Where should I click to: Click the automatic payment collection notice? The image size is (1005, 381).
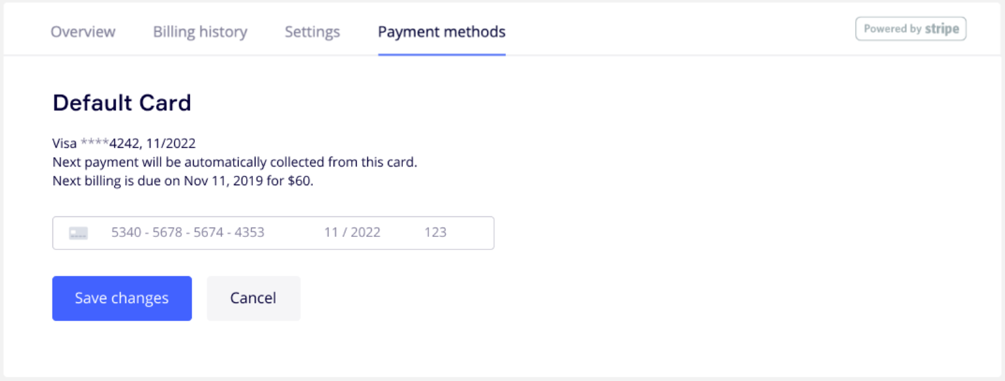click(235, 162)
